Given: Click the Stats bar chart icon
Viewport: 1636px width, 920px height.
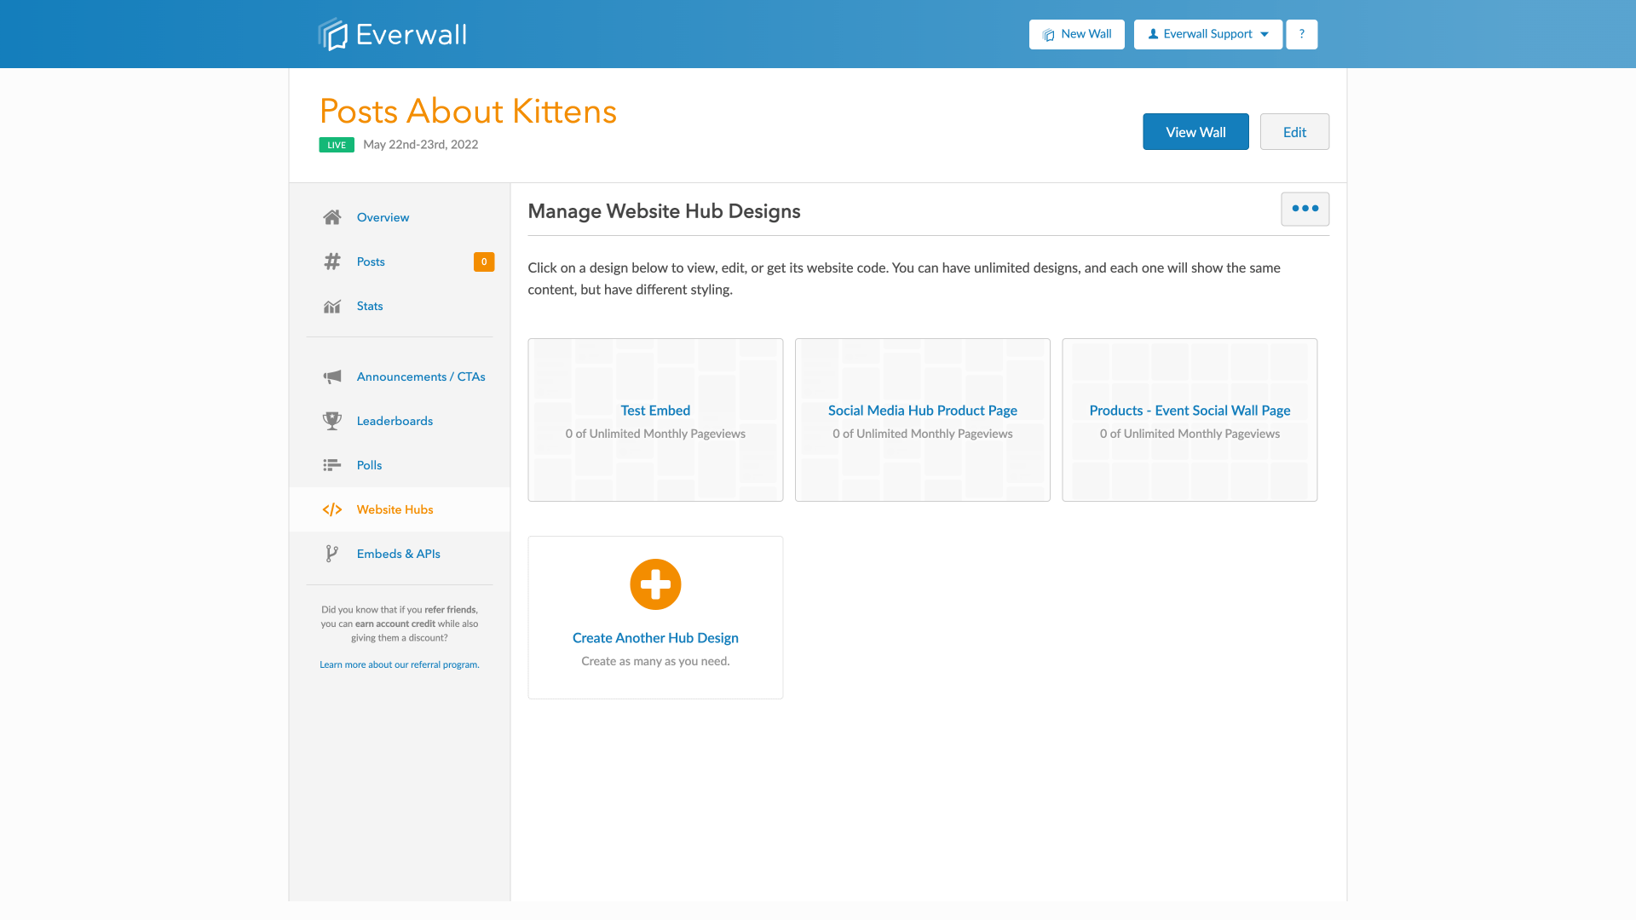Looking at the screenshot, I should [331, 306].
